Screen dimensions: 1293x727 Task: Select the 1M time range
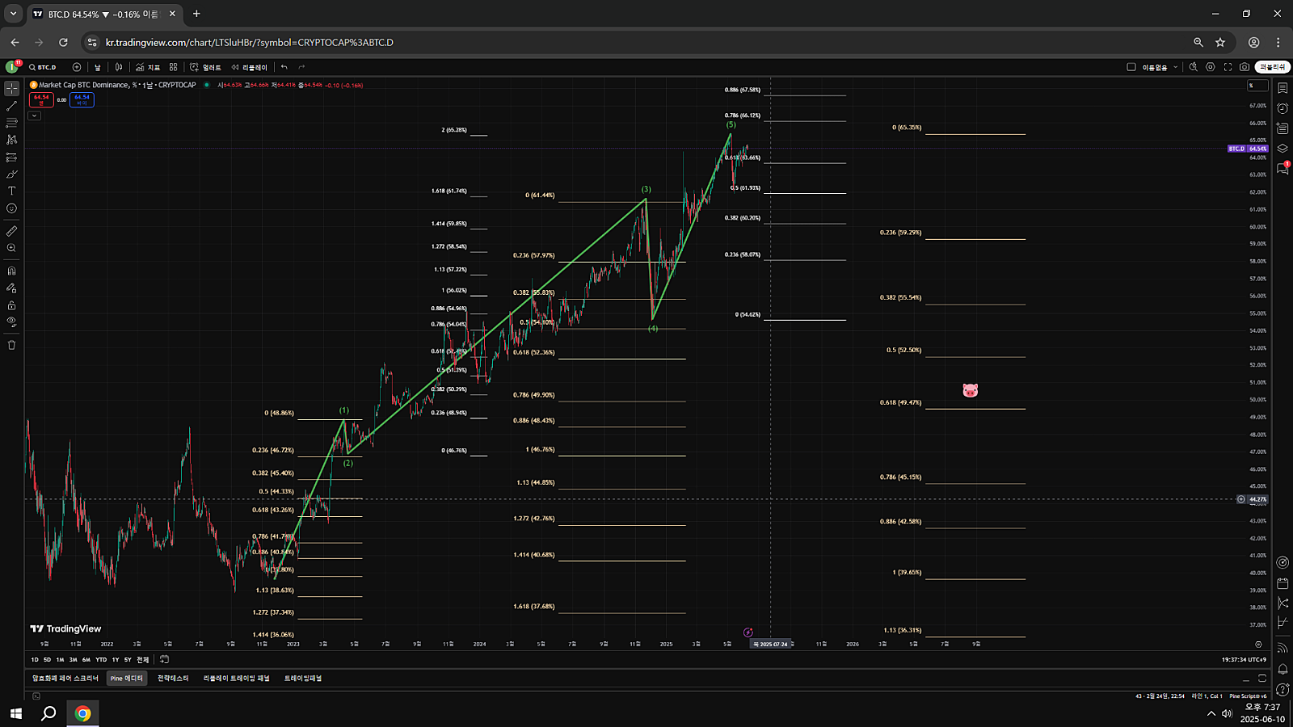60,660
